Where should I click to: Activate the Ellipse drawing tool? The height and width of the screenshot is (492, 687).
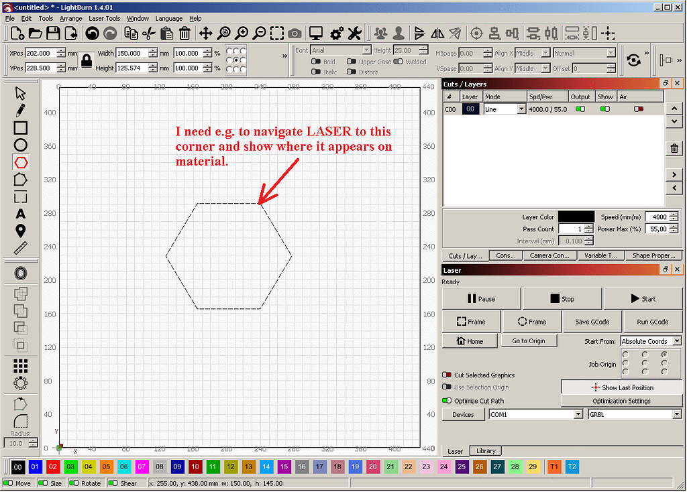point(20,145)
